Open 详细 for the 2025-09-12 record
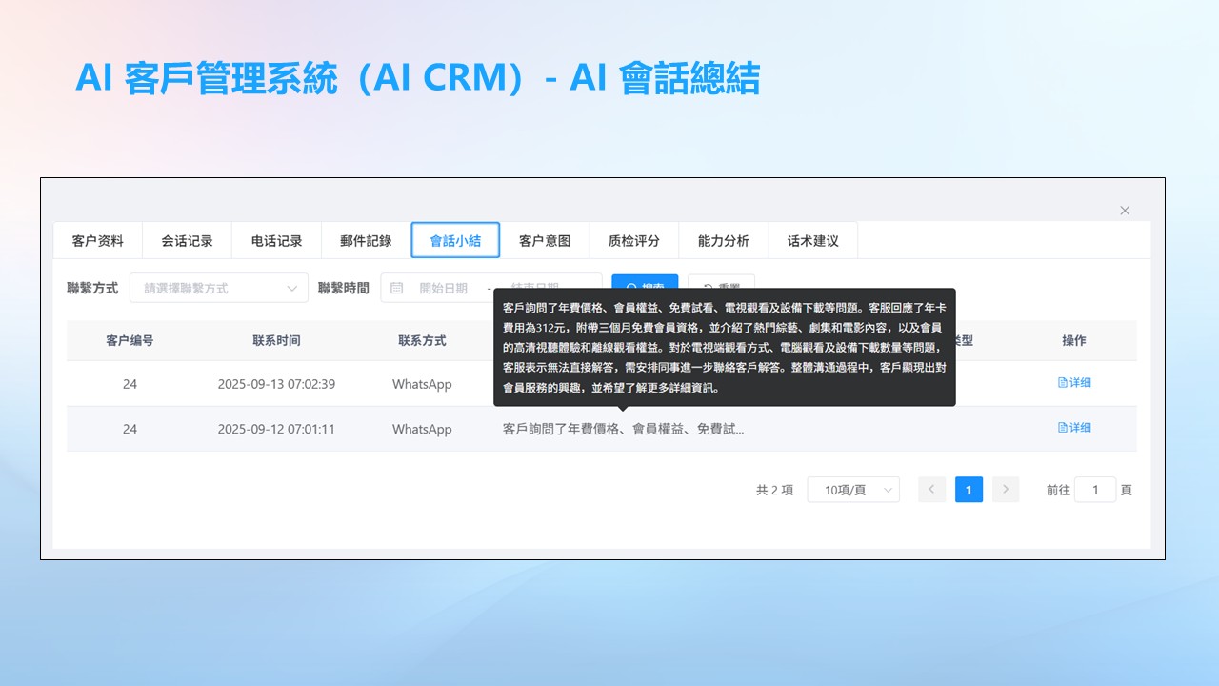 [1074, 428]
